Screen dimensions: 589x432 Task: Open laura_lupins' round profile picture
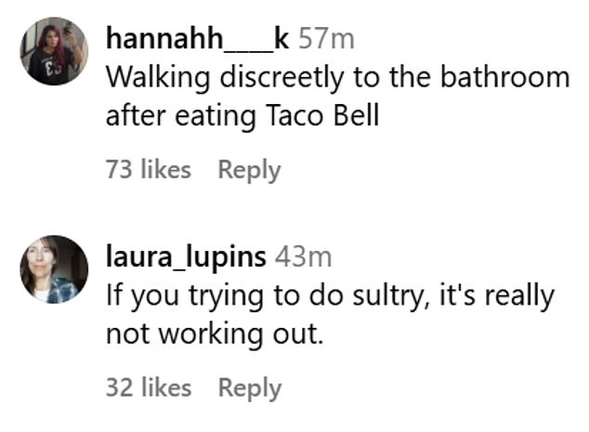[x=54, y=269]
